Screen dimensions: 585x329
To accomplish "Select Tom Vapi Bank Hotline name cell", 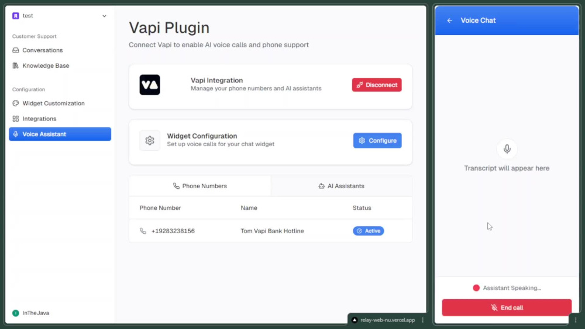I will pos(273,231).
